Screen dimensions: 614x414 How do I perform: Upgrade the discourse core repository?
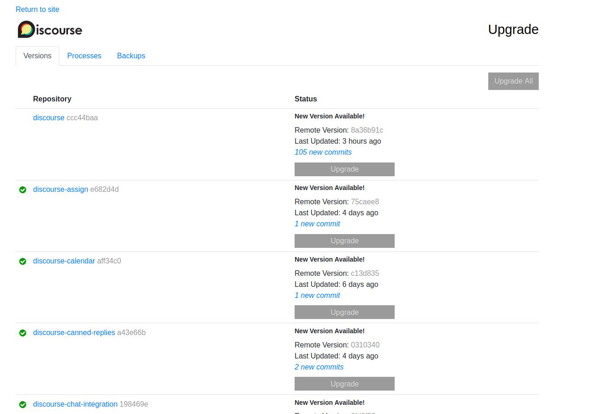[344, 169]
